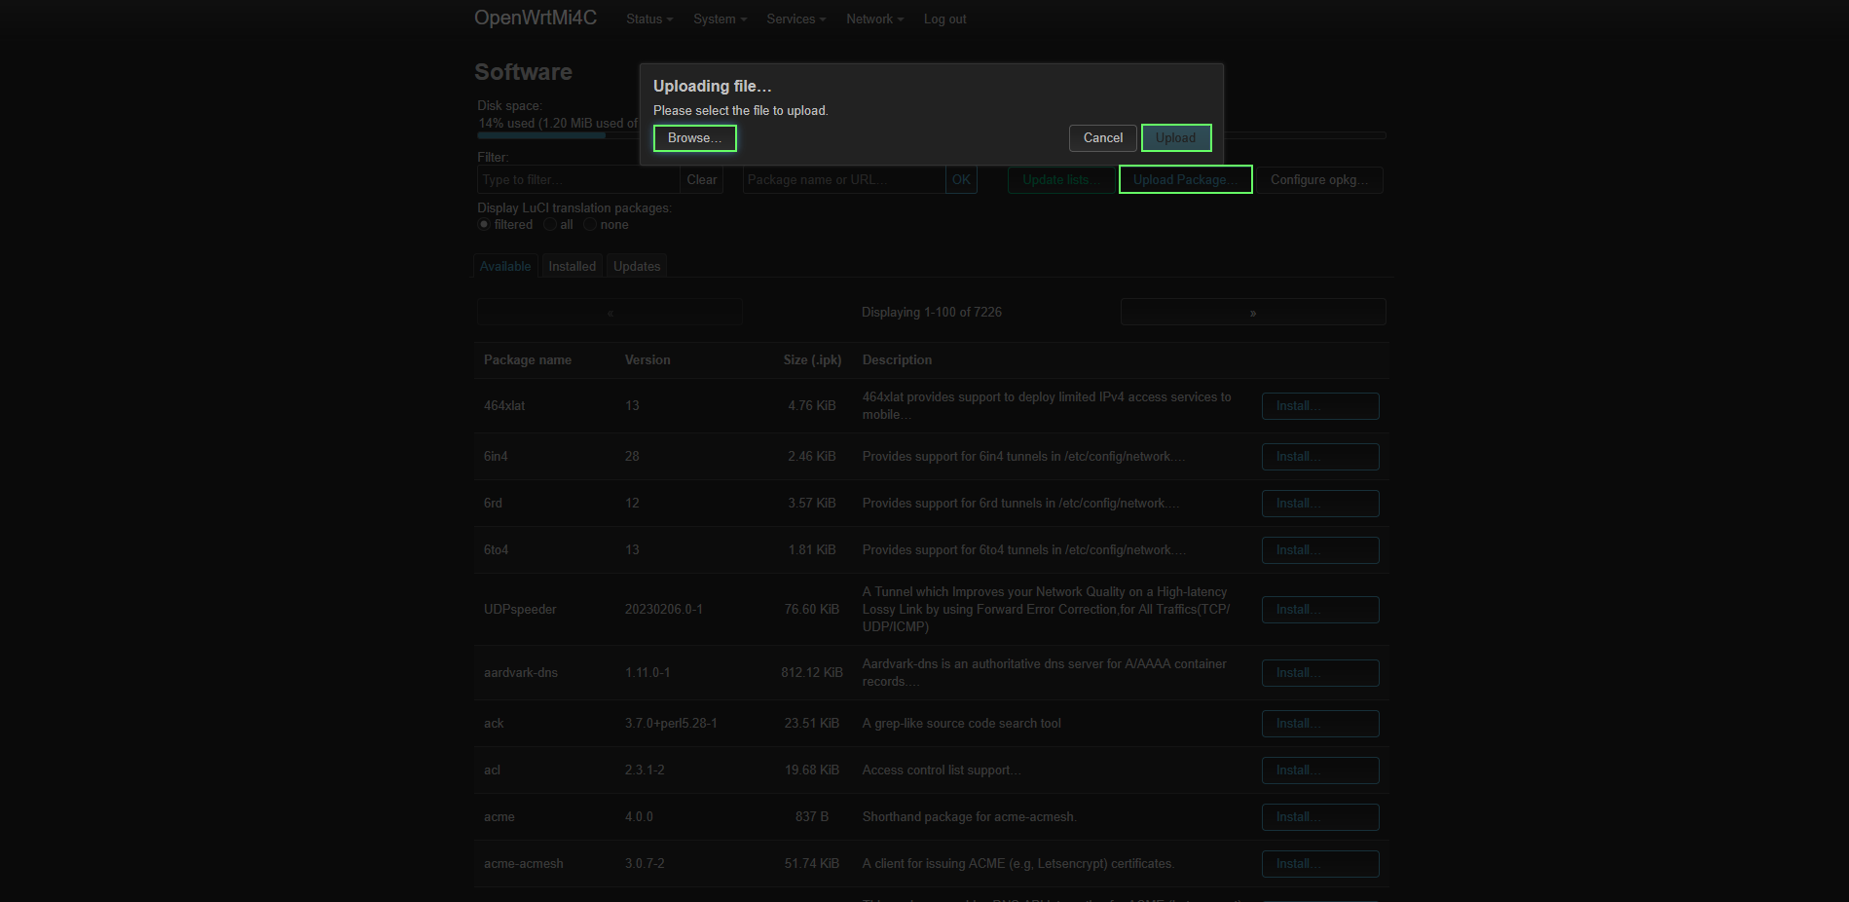Clear the package filter
Image resolution: width=1849 pixels, height=902 pixels.
pyautogui.click(x=701, y=180)
